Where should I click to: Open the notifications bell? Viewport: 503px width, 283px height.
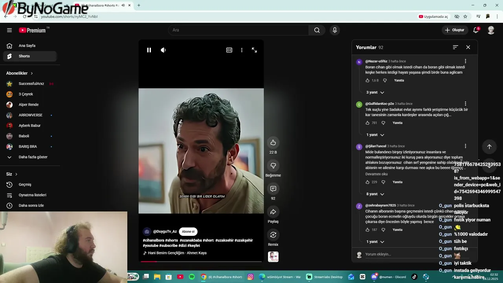click(x=476, y=30)
